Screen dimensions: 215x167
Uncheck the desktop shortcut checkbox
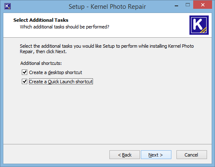24,72
